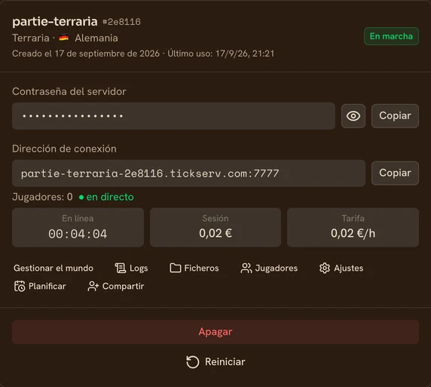The image size is (431, 387).
Task: Reveal the server password with eye icon
Action: pyautogui.click(x=353, y=116)
